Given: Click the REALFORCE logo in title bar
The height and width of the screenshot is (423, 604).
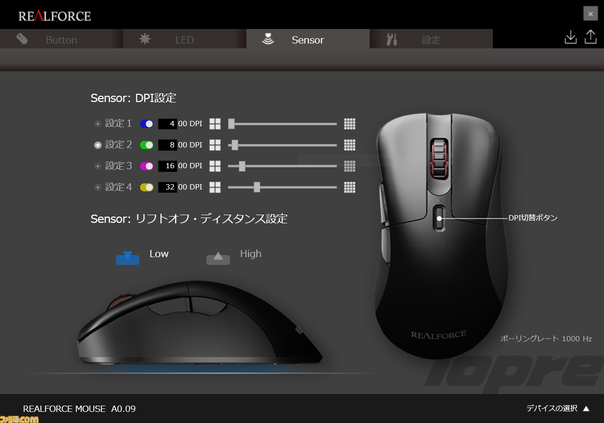Looking at the screenshot, I should 55,16.
